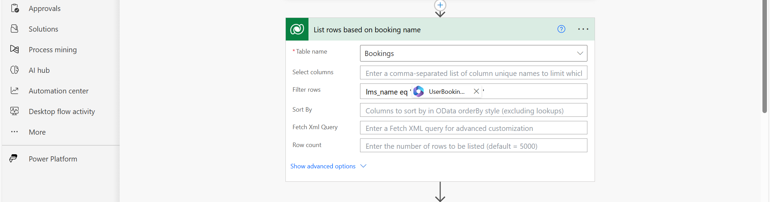The image size is (770, 202).
Task: Click the Solutions icon in sidebar
Action: pyautogui.click(x=14, y=29)
